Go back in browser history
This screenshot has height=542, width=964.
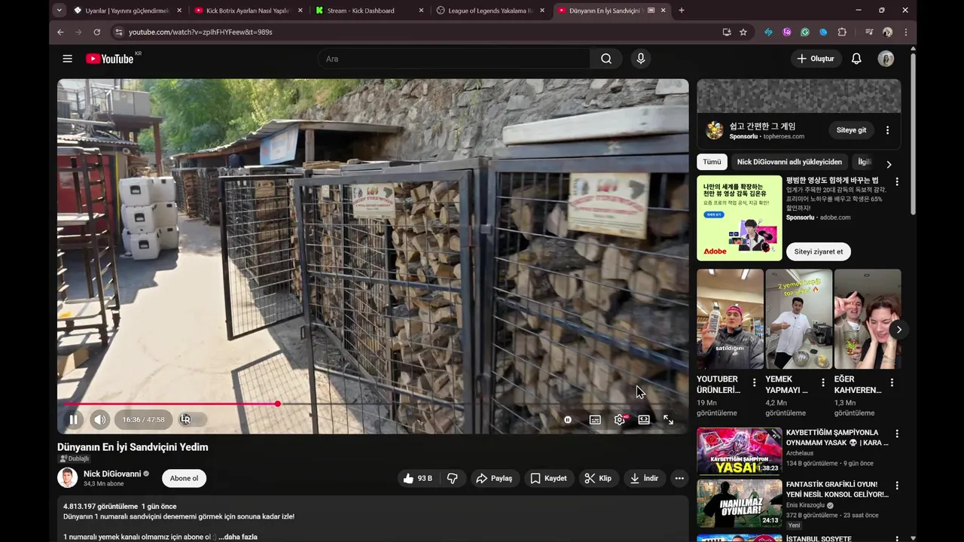[60, 32]
